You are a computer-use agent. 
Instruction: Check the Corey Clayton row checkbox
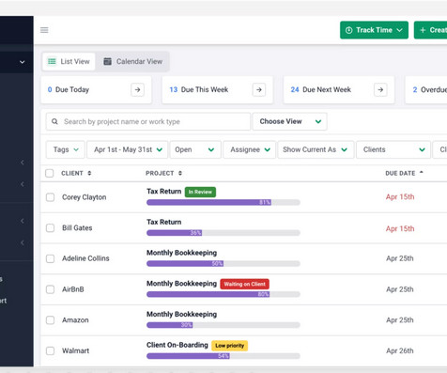[50, 197]
